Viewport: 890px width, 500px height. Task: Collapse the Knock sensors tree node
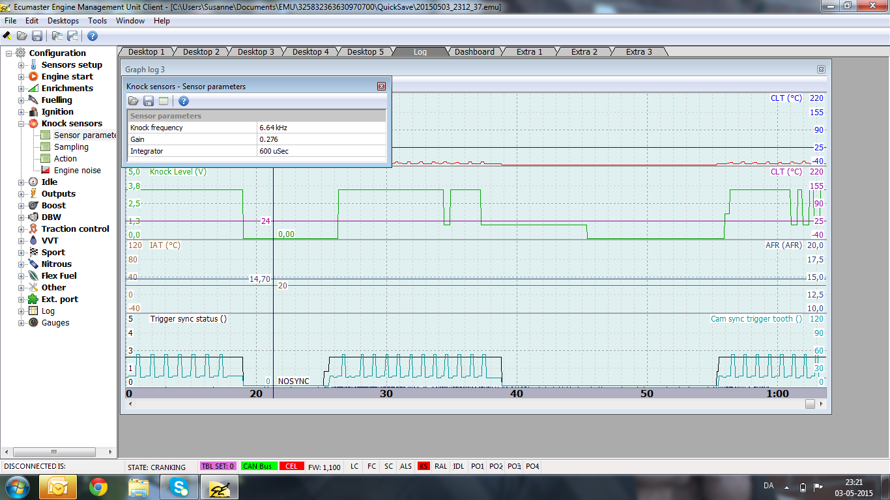pos(22,124)
